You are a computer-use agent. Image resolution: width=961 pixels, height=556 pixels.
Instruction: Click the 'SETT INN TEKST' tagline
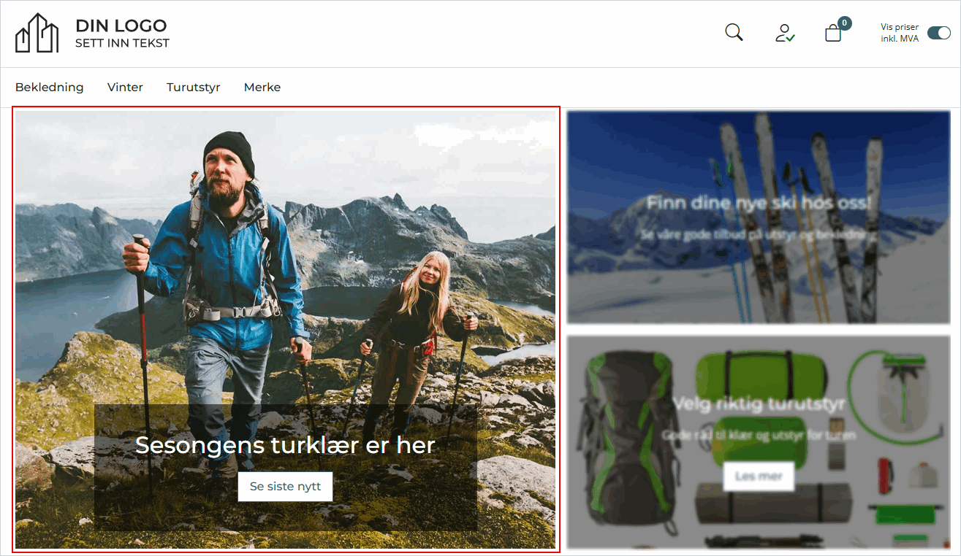point(122,43)
